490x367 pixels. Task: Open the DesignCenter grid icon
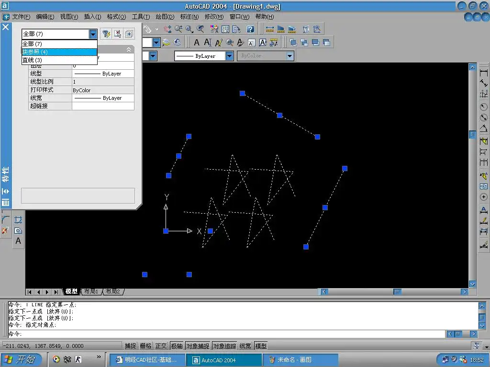click(225, 29)
